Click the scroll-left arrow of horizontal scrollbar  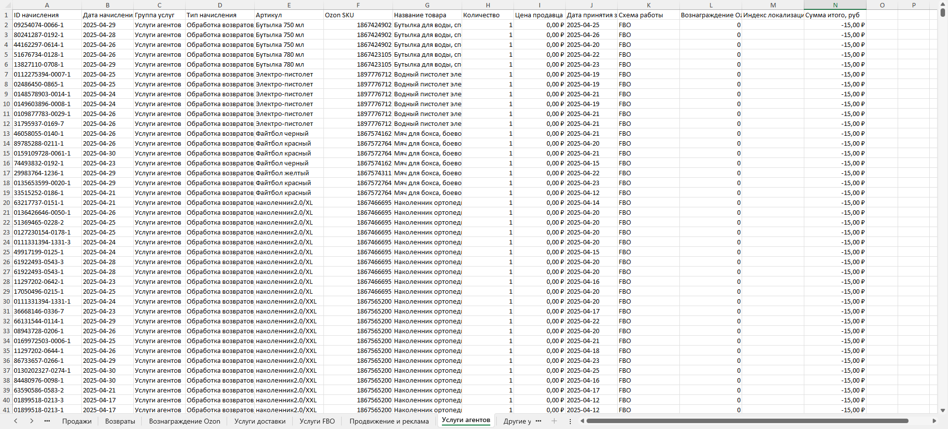[x=583, y=421]
